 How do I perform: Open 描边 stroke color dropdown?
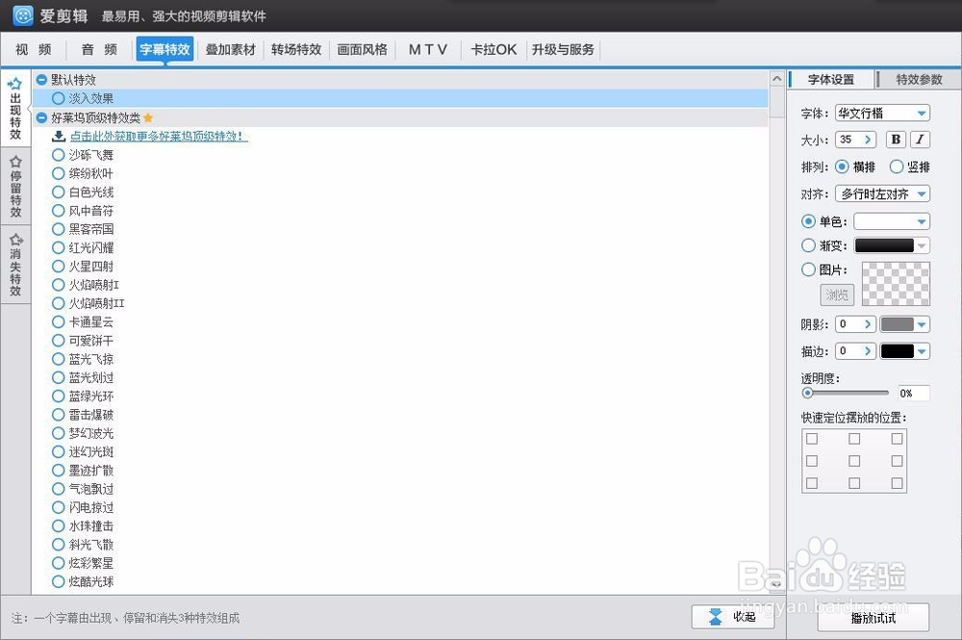pos(922,351)
